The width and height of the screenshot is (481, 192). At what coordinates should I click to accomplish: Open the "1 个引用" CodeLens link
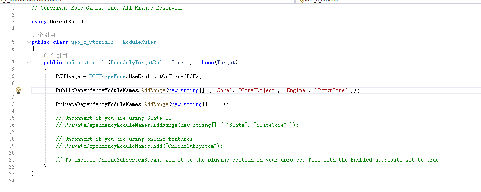43,35
